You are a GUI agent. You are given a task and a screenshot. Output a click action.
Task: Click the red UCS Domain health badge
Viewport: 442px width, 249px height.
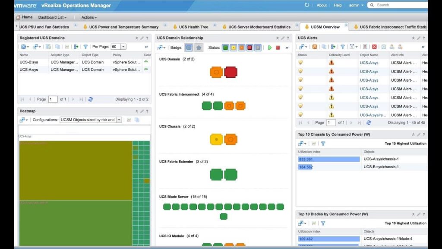[x=230, y=72]
